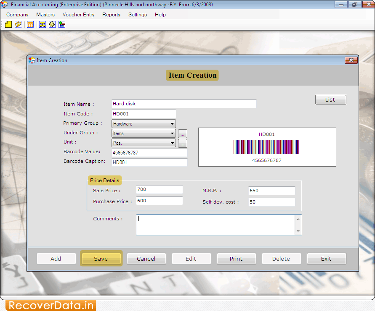Click the browse button next to Unit
Viewport: 375px width, 311px height.
coord(183,144)
